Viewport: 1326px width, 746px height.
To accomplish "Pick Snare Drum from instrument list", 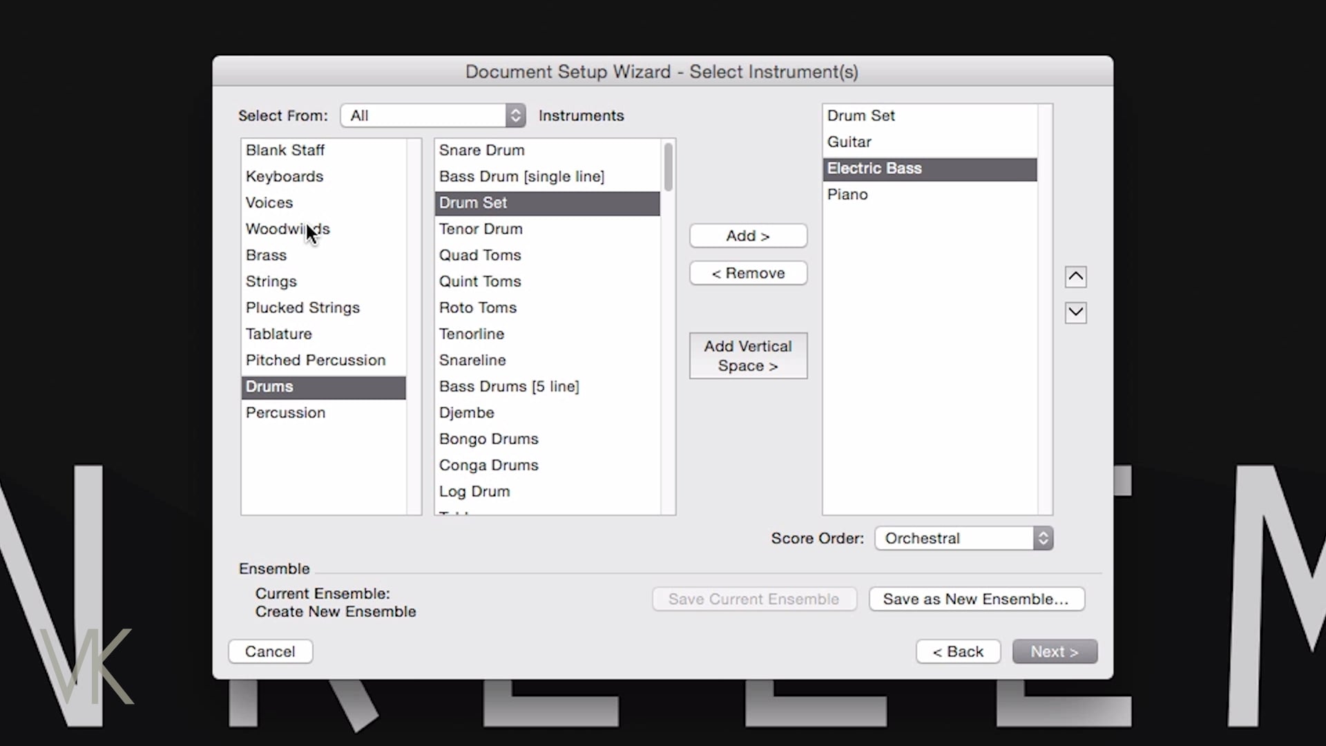I will tap(481, 151).
